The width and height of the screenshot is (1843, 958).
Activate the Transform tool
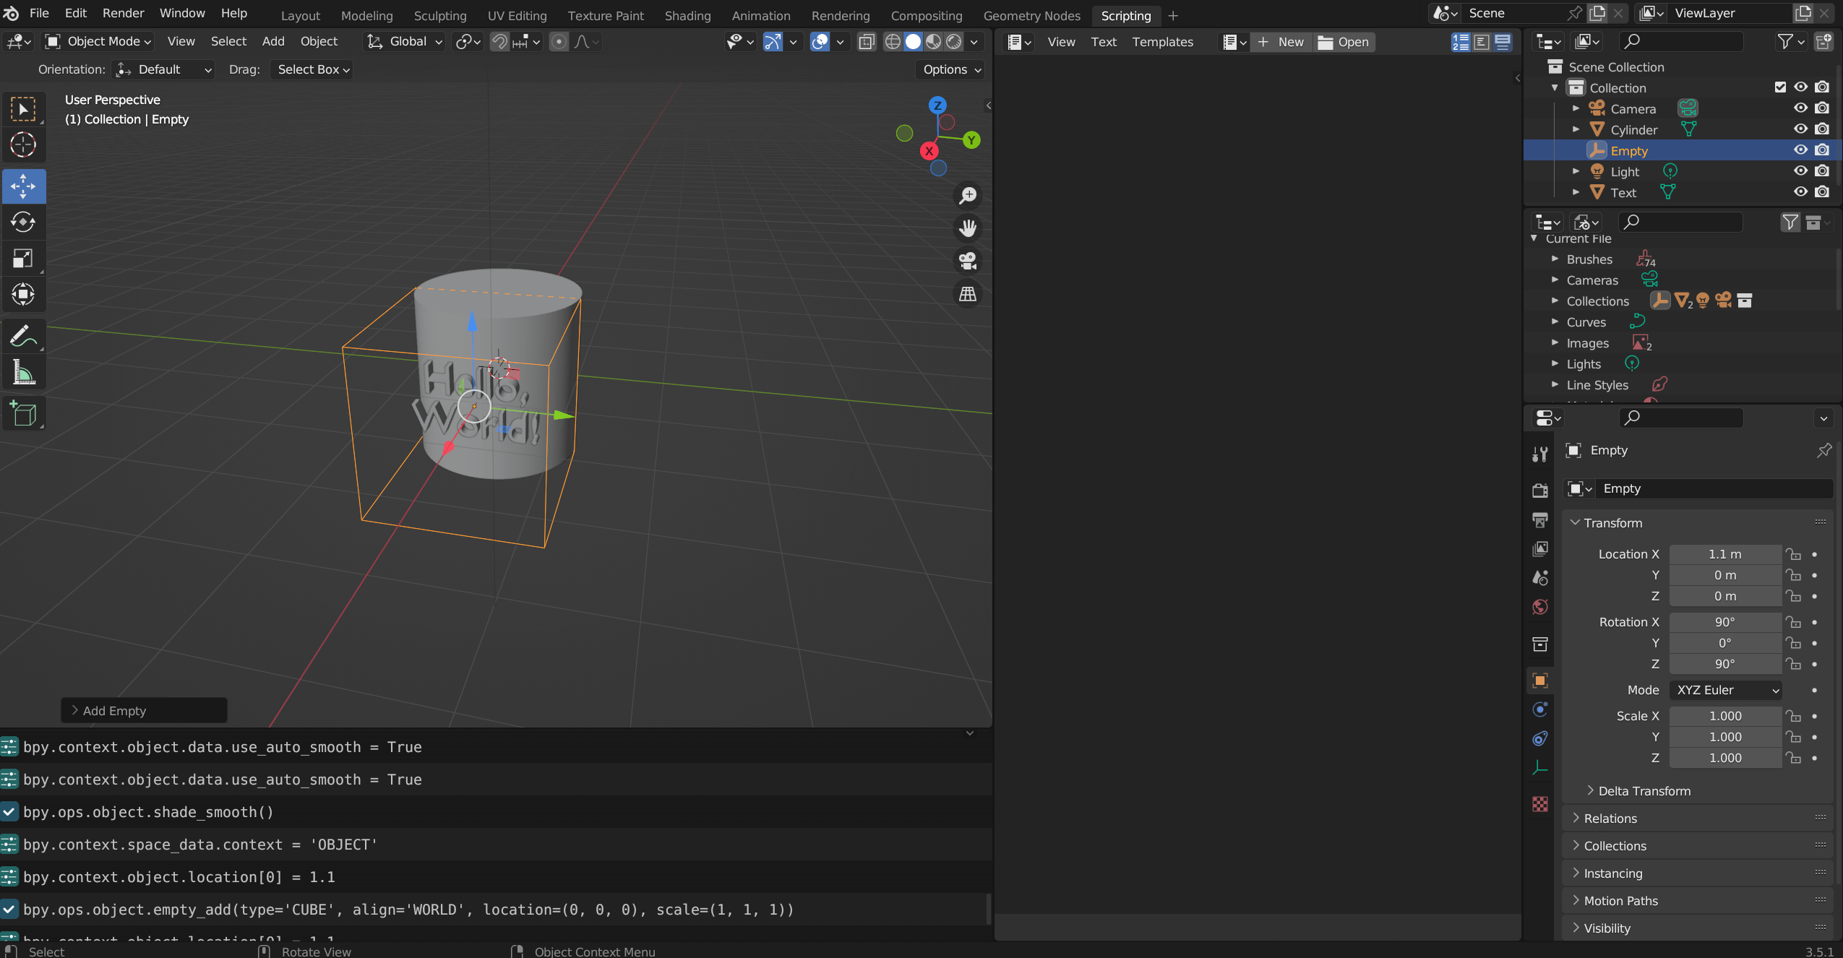coord(23,294)
